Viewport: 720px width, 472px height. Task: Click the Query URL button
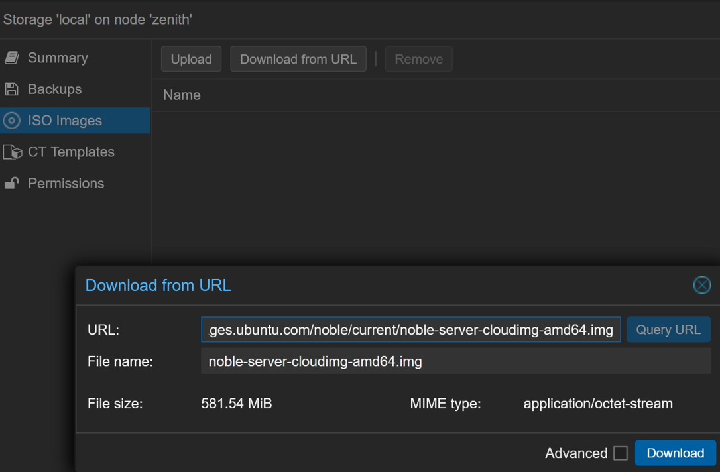click(668, 329)
